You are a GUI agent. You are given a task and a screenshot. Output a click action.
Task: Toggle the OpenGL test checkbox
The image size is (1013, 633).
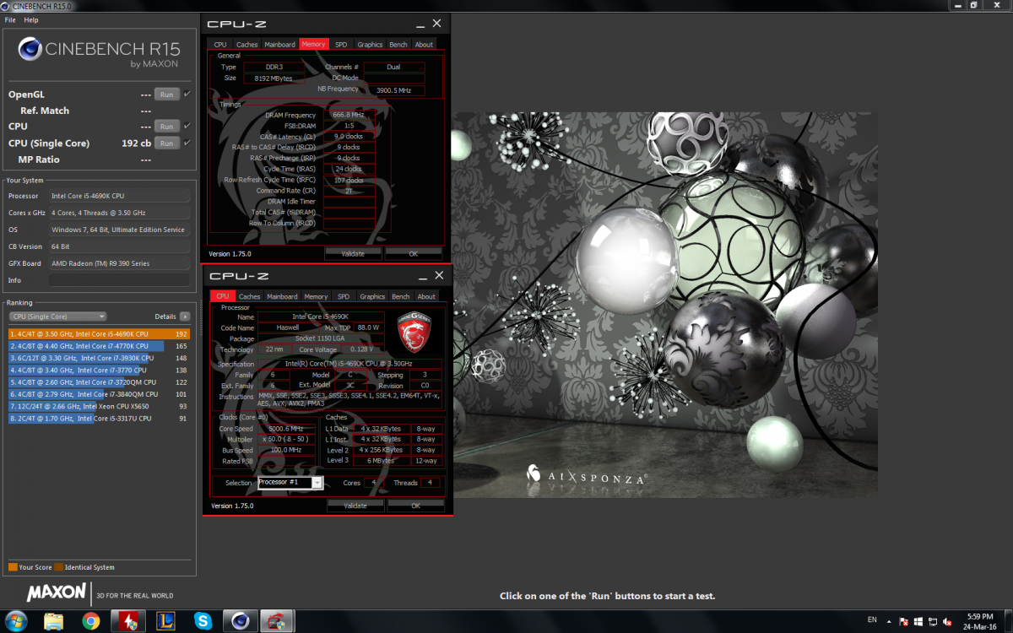187,94
